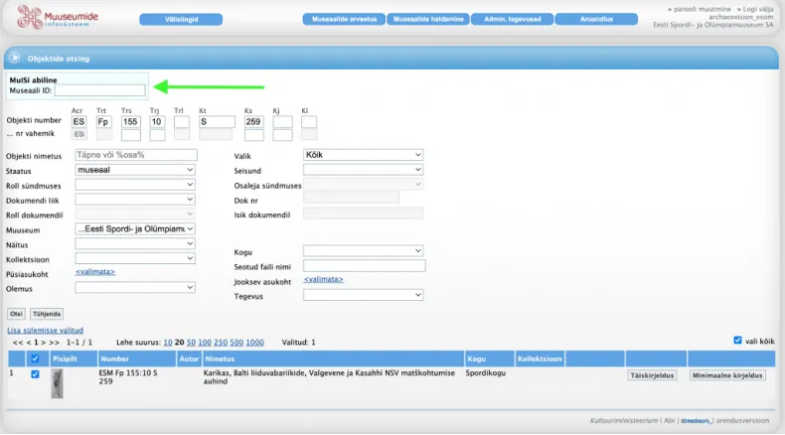Toggle the table header select-all checkbox
Screen dimensions: 785x435
tap(36, 359)
